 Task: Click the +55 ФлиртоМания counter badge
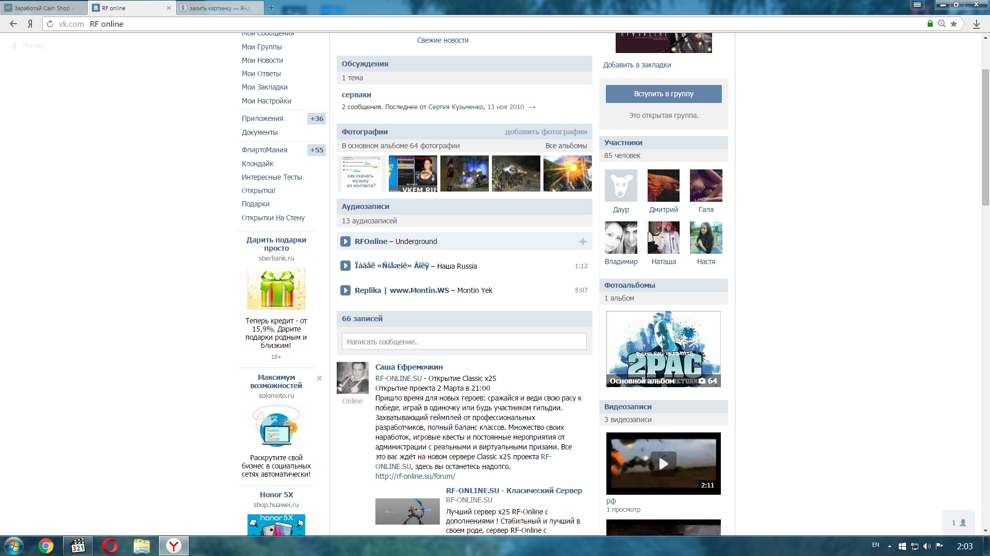click(x=317, y=150)
